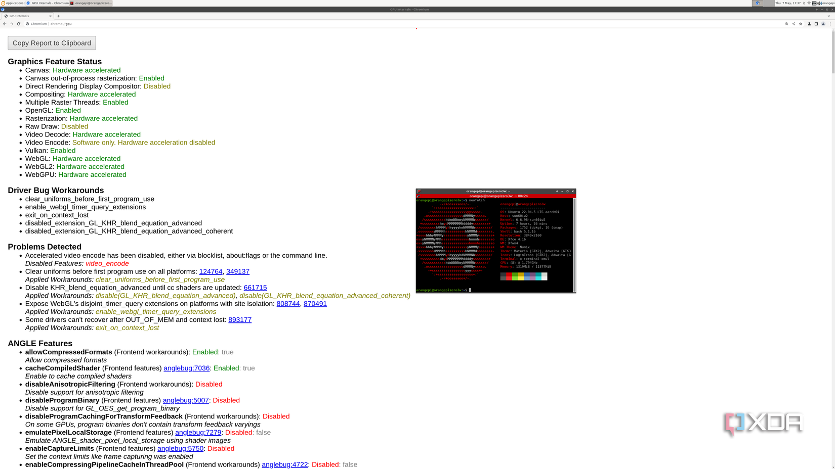Screen dimensions: 835x469
Task: Click the browser forward arrow
Action: 12,24
